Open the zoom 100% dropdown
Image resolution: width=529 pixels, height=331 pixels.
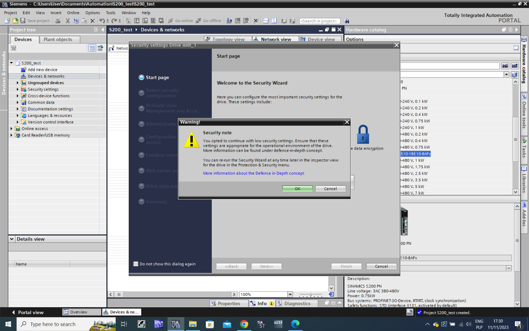coord(290,294)
